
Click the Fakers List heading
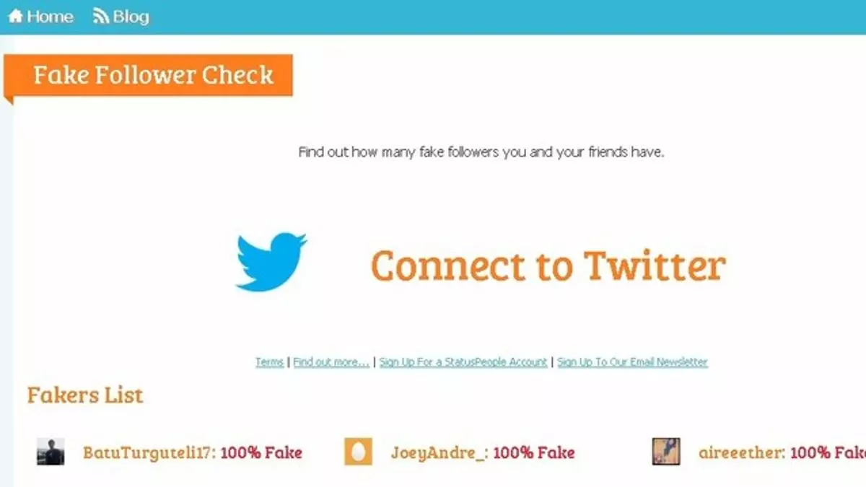[85, 395]
